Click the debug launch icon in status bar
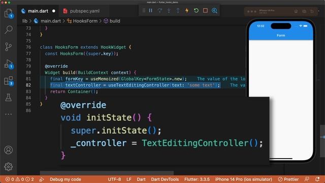This screenshot has height=183, width=325. pyautogui.click(x=42, y=179)
